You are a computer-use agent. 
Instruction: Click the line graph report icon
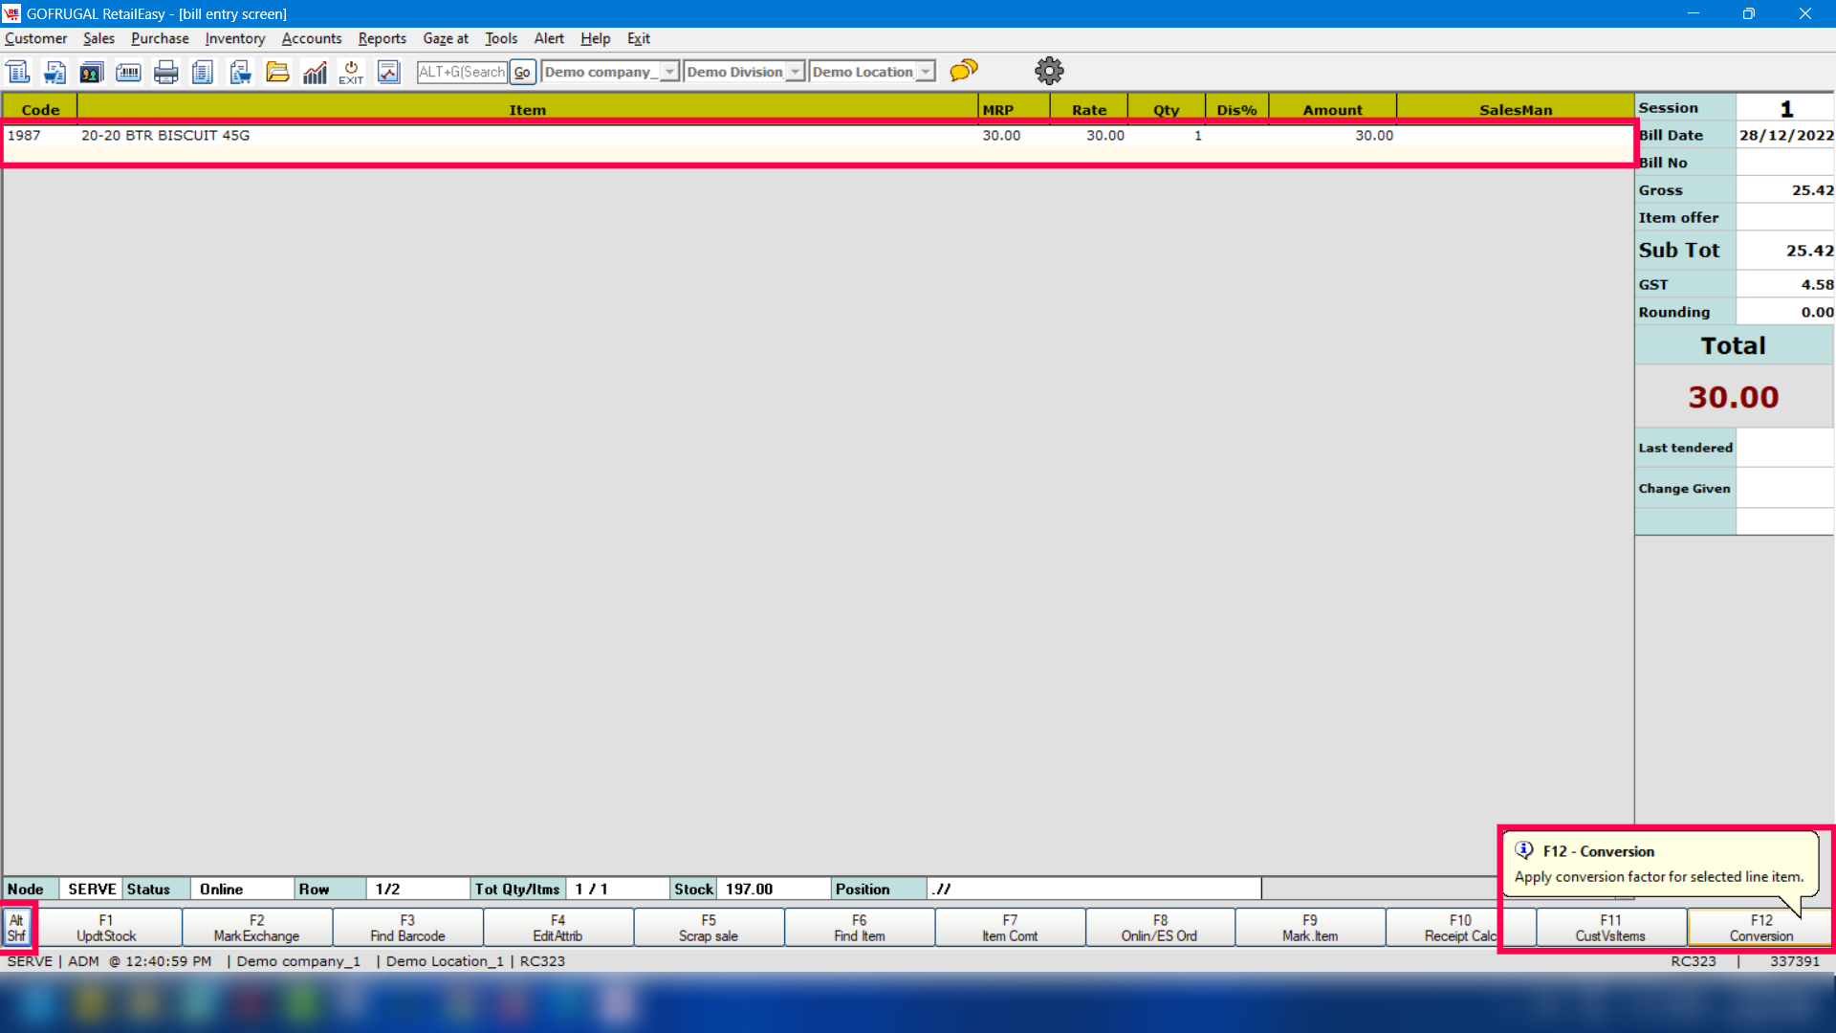388,72
